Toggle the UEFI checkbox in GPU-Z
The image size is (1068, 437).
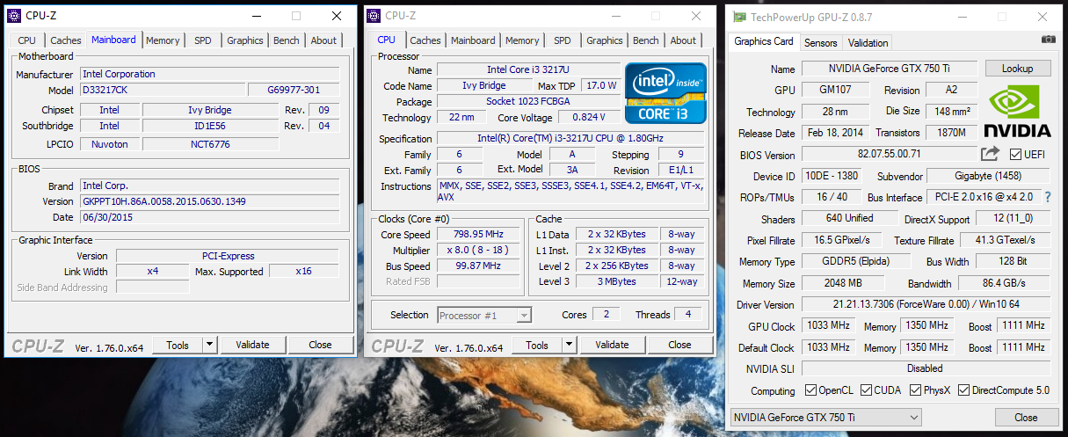point(1015,155)
